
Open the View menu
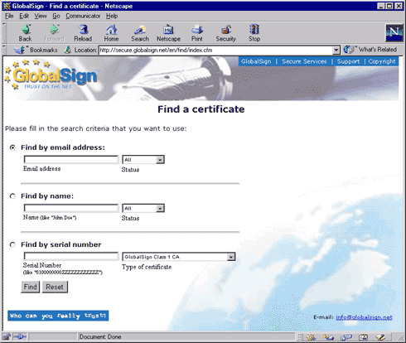pos(41,16)
